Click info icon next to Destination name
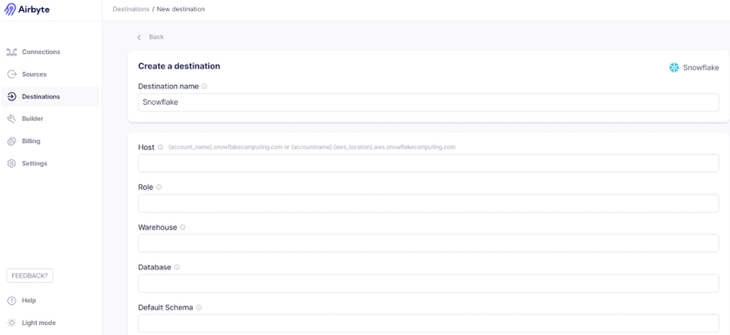The image size is (730, 335). coord(204,86)
